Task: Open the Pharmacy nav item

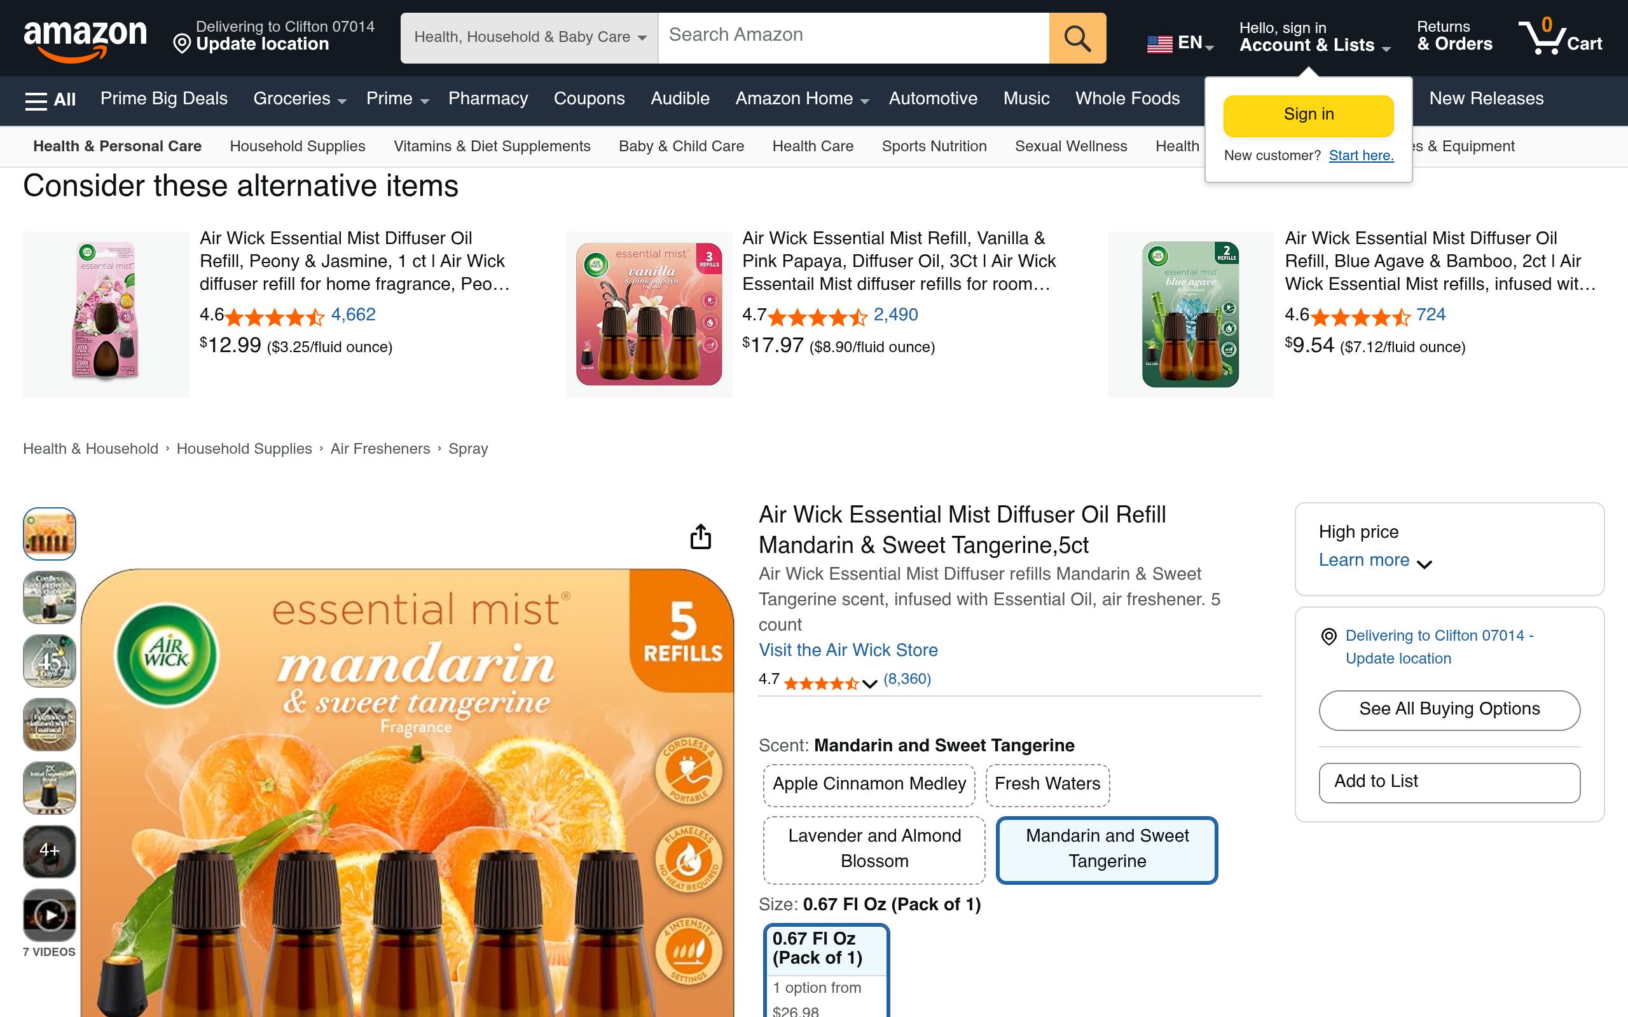Action: point(488,98)
